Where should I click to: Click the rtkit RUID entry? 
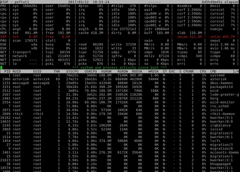click(18, 114)
